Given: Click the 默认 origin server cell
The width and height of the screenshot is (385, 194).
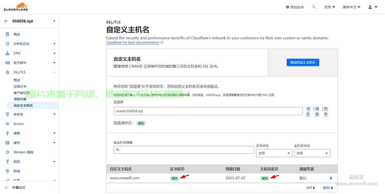Looking at the screenshot, I should pos(303,178).
